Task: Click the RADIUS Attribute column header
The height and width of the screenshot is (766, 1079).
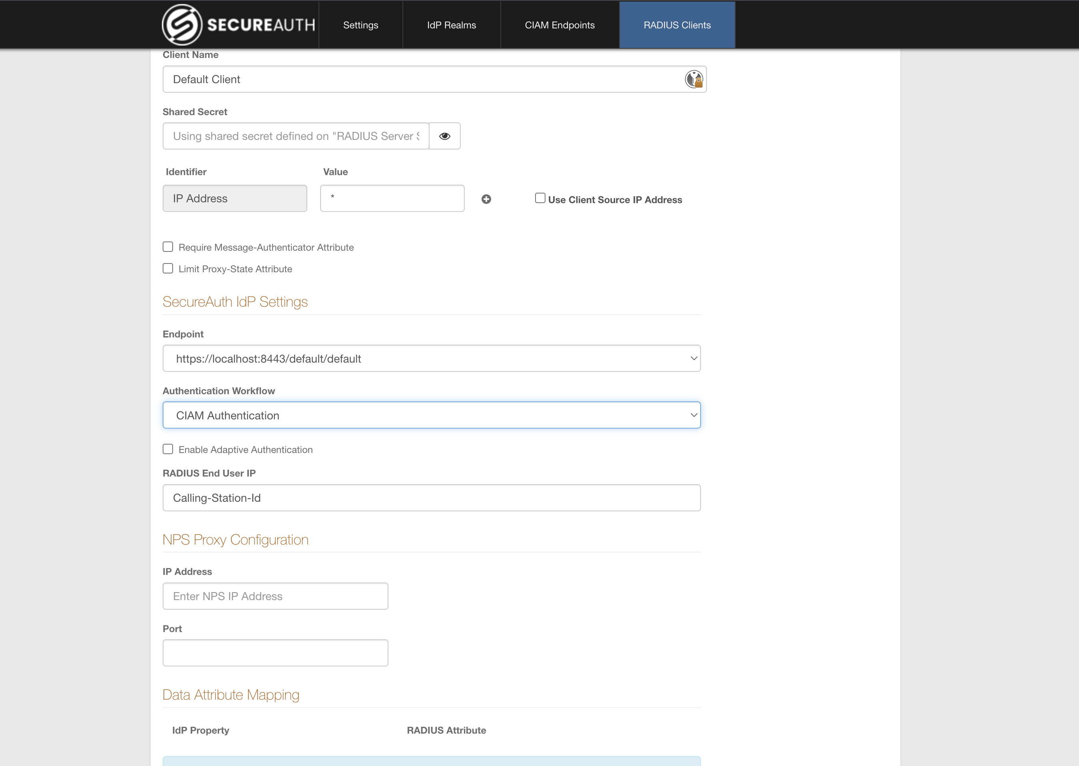Action: click(446, 730)
